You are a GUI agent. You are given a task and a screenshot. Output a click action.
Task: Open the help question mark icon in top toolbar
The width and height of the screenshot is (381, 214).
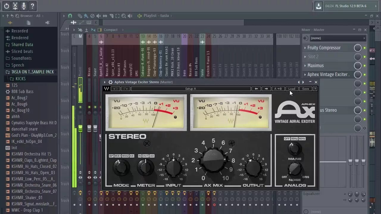point(32,6)
